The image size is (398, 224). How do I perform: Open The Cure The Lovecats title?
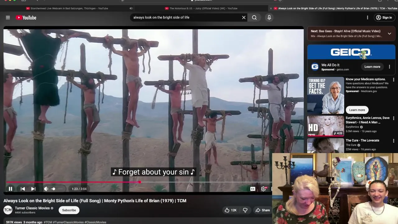362,140
